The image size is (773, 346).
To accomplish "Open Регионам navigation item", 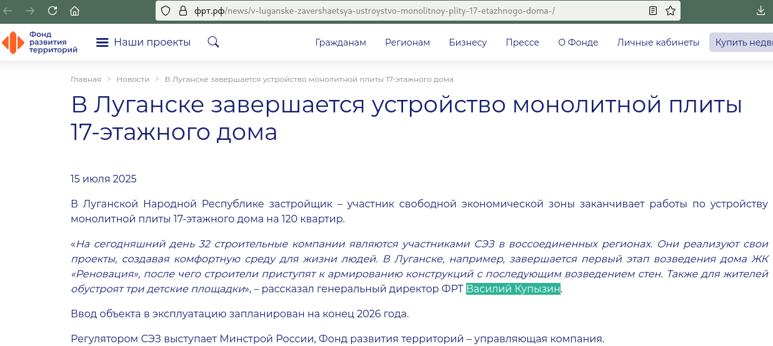I will 407,42.
